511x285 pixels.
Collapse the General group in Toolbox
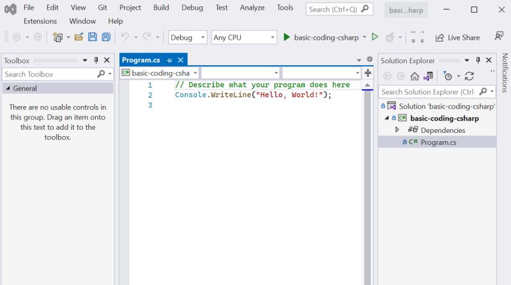click(x=8, y=88)
